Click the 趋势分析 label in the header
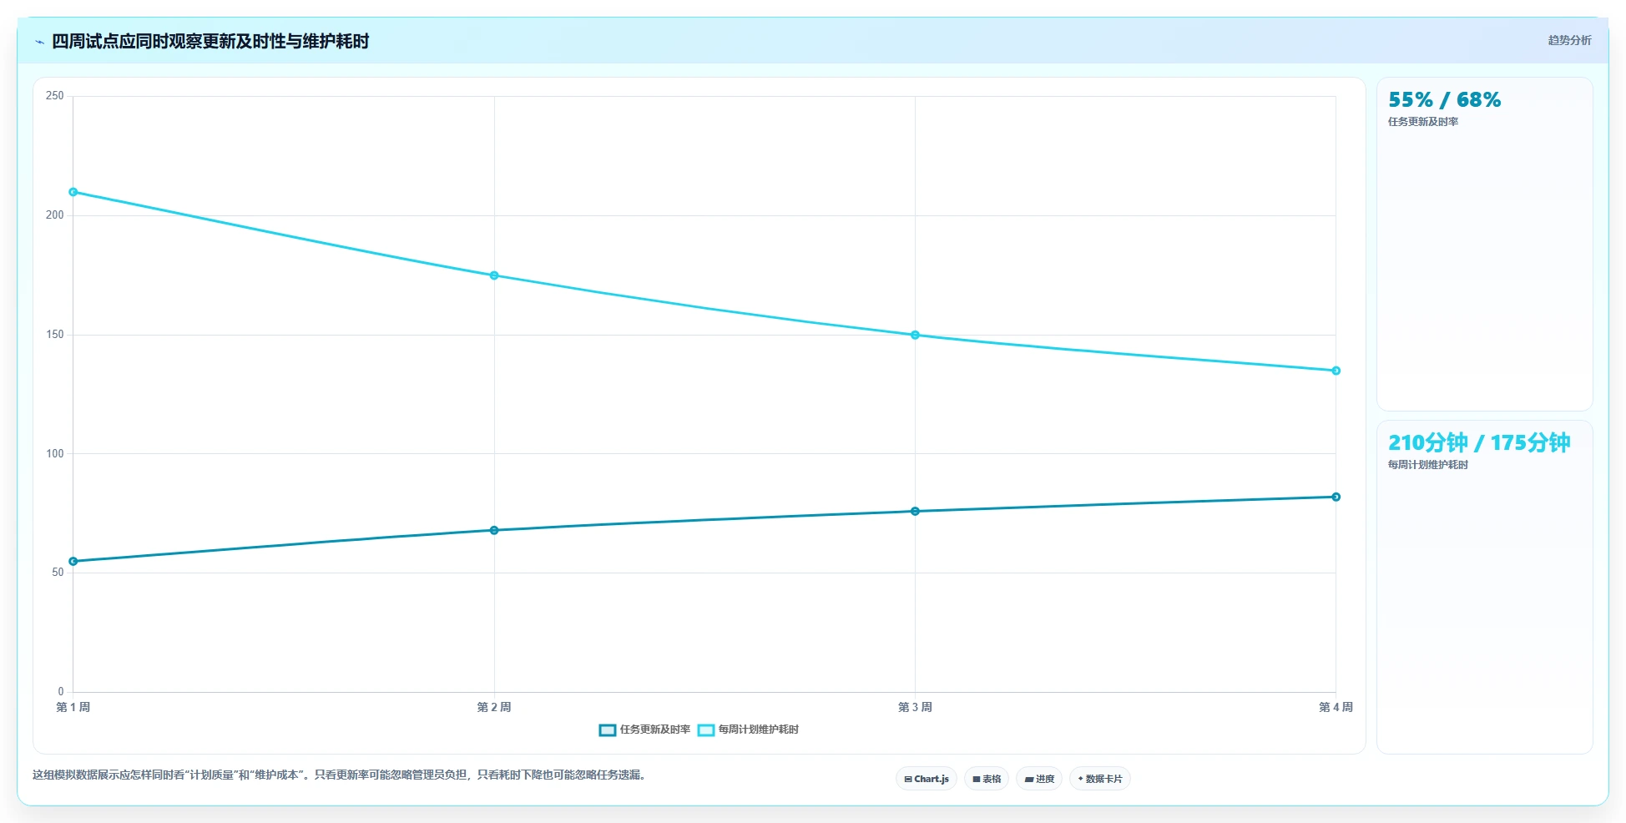 pos(1569,40)
